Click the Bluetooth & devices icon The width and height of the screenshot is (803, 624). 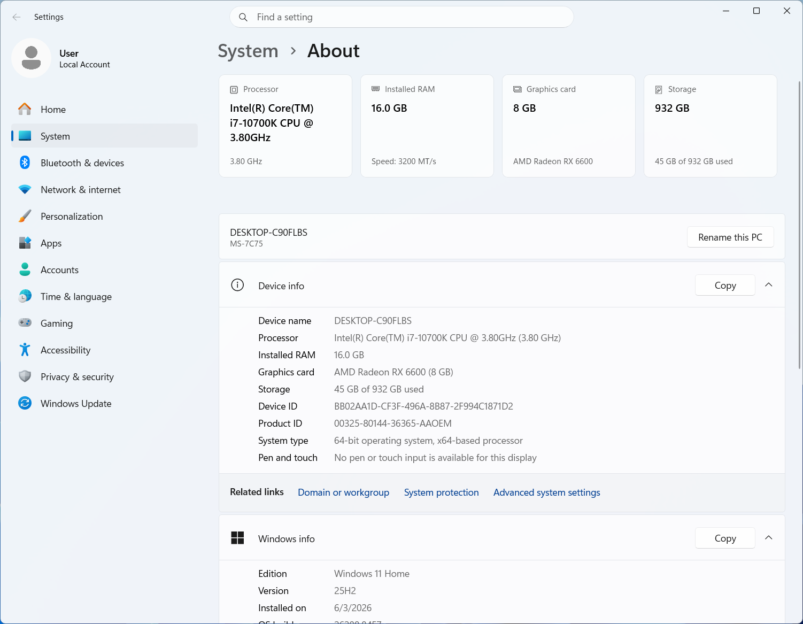pyautogui.click(x=25, y=163)
